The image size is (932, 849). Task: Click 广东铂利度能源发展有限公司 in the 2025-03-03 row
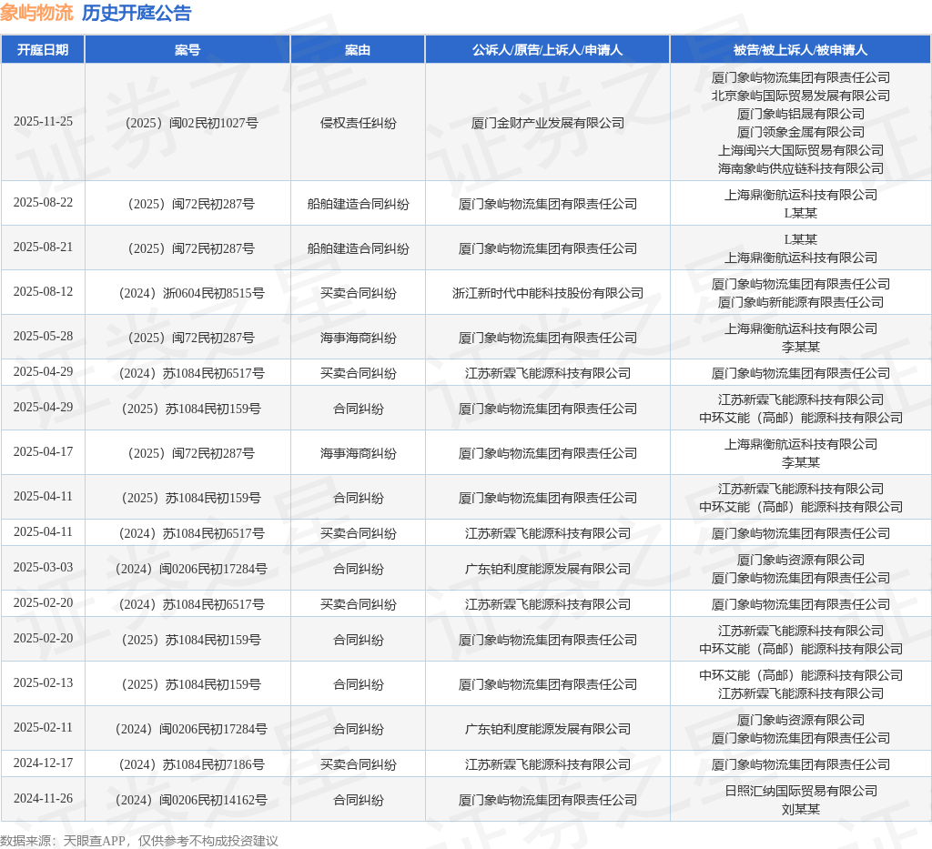(547, 569)
